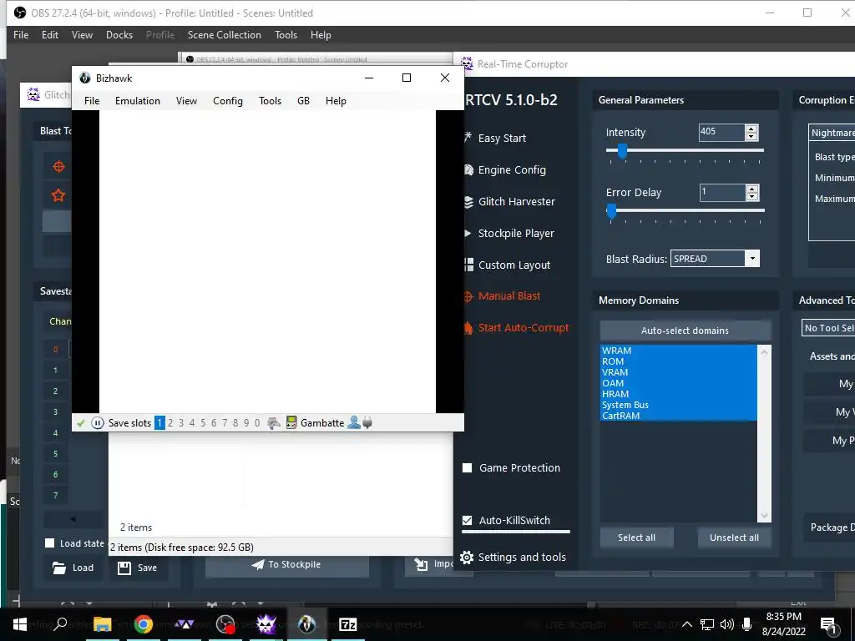Click the Unselect all button
Viewport: 855px width, 641px height.
pyautogui.click(x=734, y=538)
